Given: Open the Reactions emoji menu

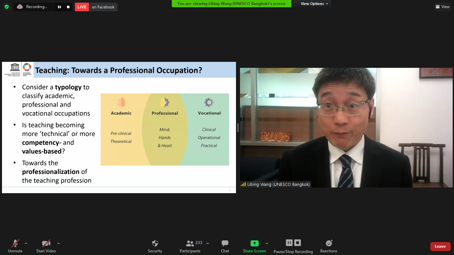Looking at the screenshot, I should click(329, 246).
